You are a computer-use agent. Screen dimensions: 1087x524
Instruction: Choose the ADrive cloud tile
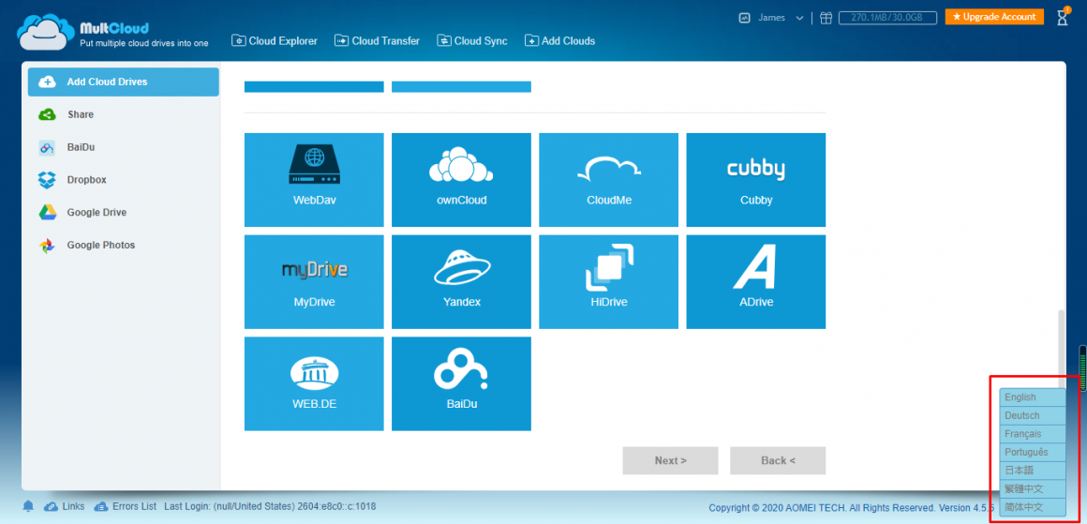click(x=755, y=281)
